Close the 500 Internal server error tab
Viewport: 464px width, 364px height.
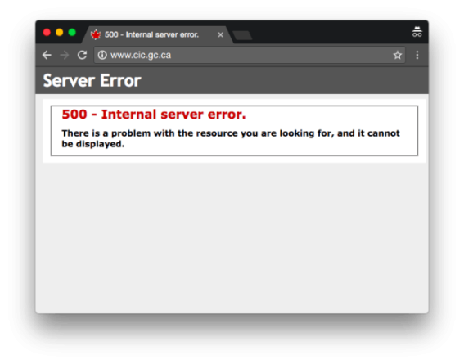220,35
